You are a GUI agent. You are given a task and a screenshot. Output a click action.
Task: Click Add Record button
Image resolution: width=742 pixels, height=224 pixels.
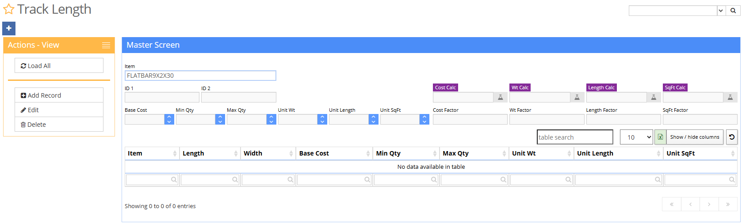pyautogui.click(x=59, y=95)
